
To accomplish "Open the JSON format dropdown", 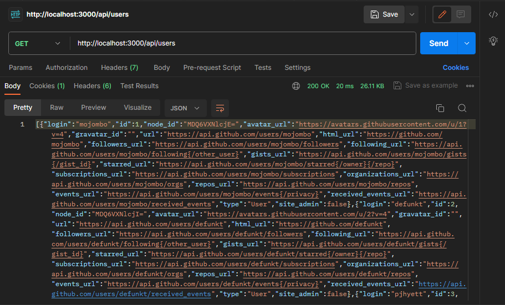I will point(185,108).
